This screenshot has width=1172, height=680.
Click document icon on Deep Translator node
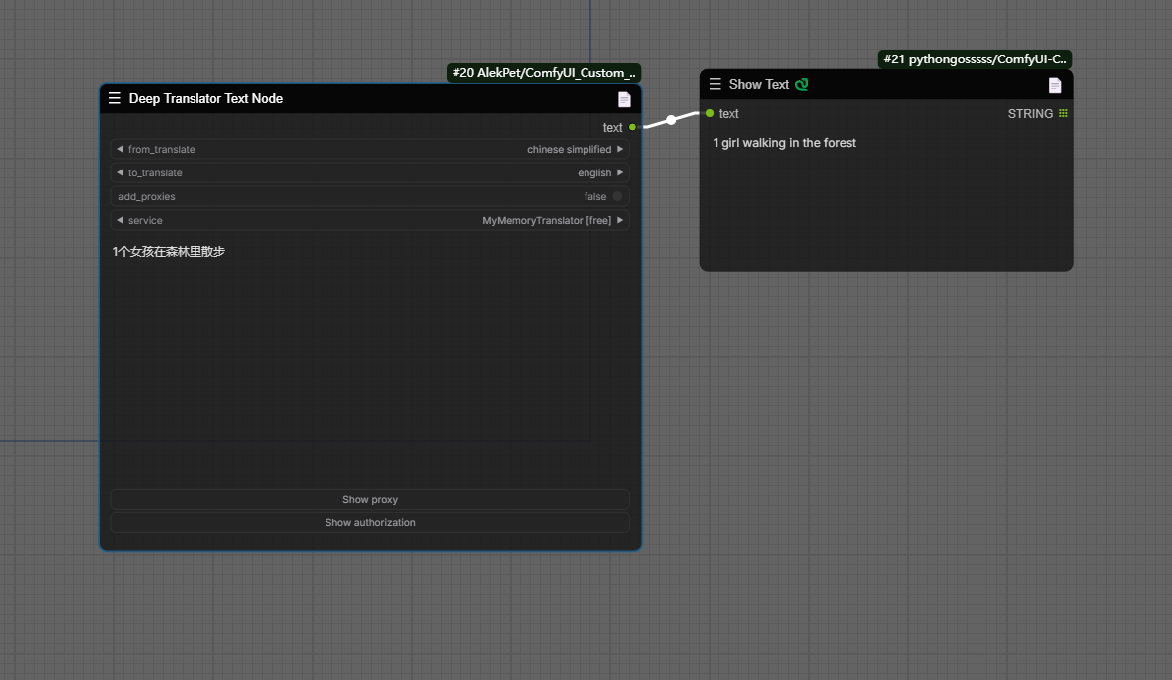click(624, 99)
